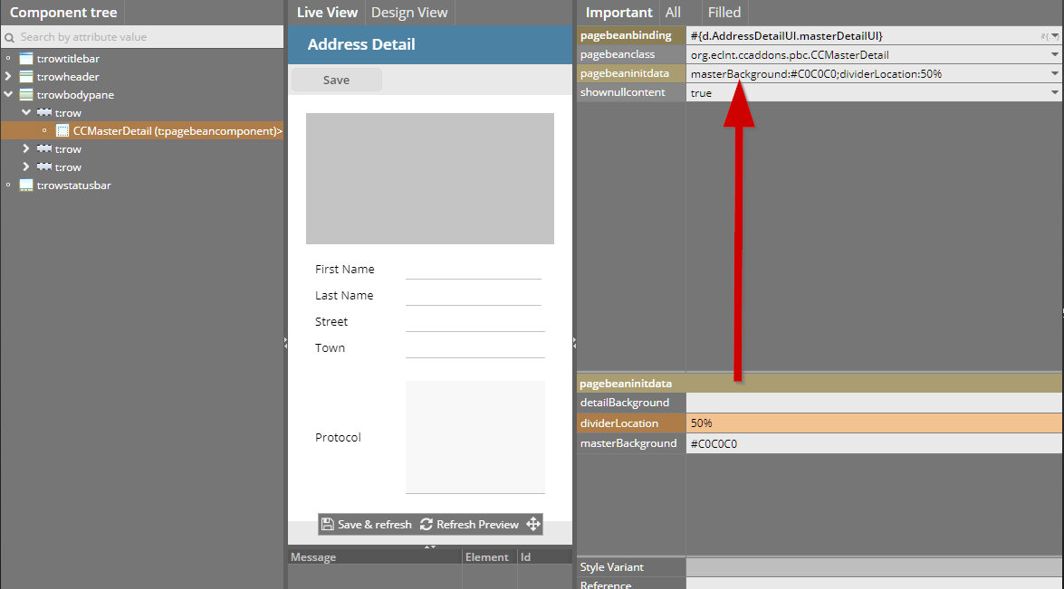Select the t:rowtitlebar component icon
Viewport: 1064px width, 589px height.
point(26,59)
